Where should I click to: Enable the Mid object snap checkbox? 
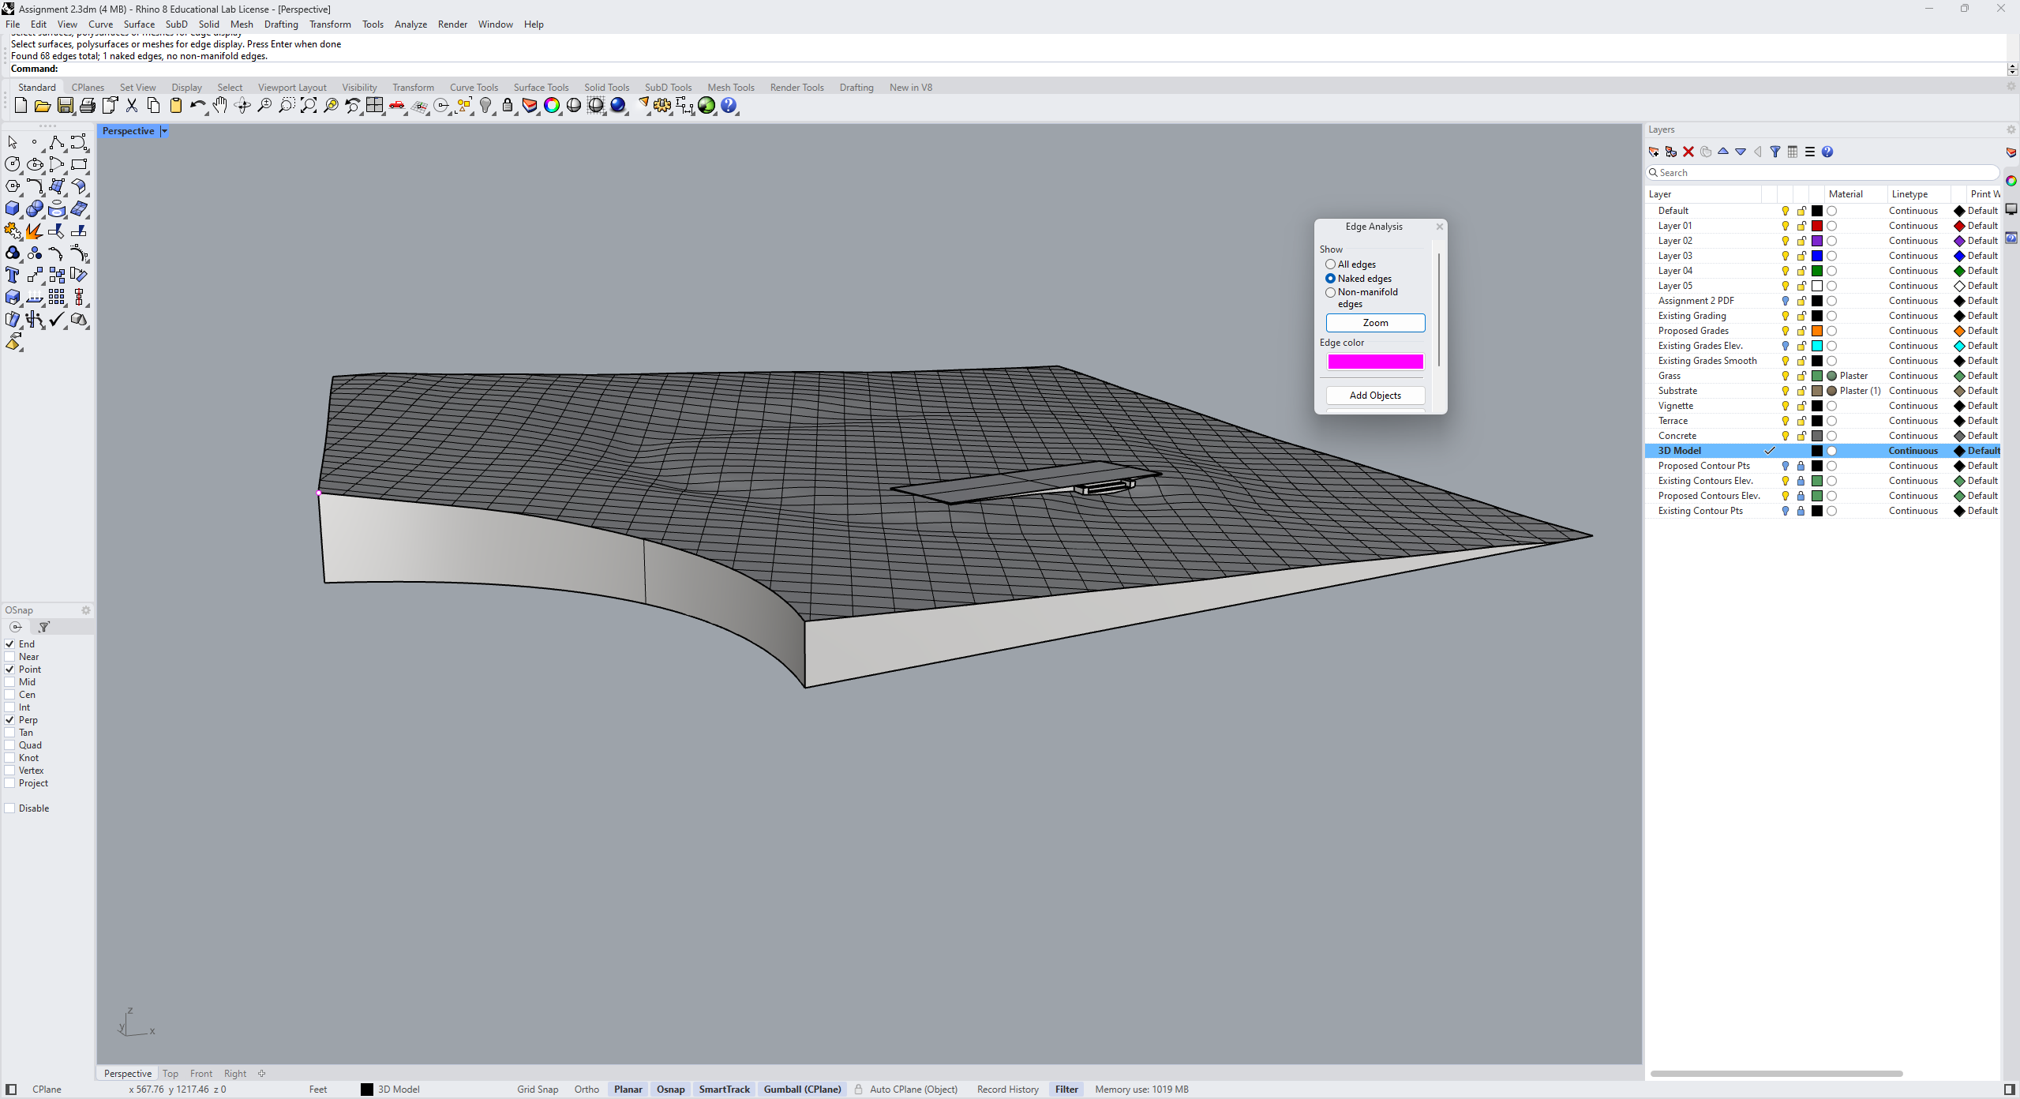10,682
